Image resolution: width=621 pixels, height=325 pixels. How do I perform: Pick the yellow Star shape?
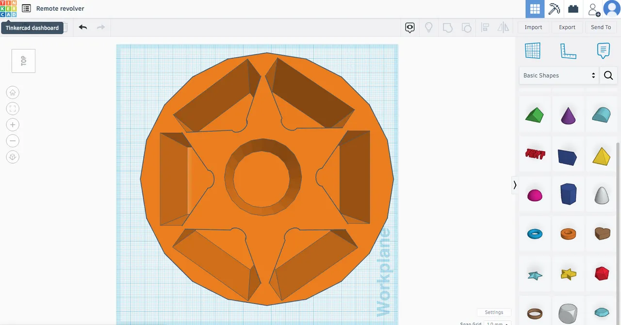point(568,274)
